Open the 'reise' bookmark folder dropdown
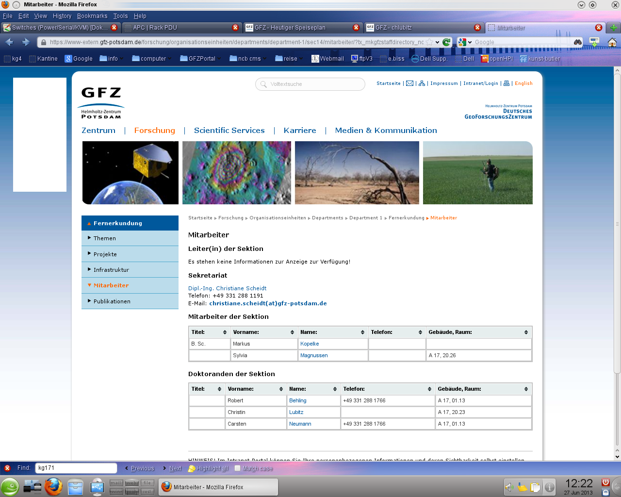 click(x=289, y=59)
